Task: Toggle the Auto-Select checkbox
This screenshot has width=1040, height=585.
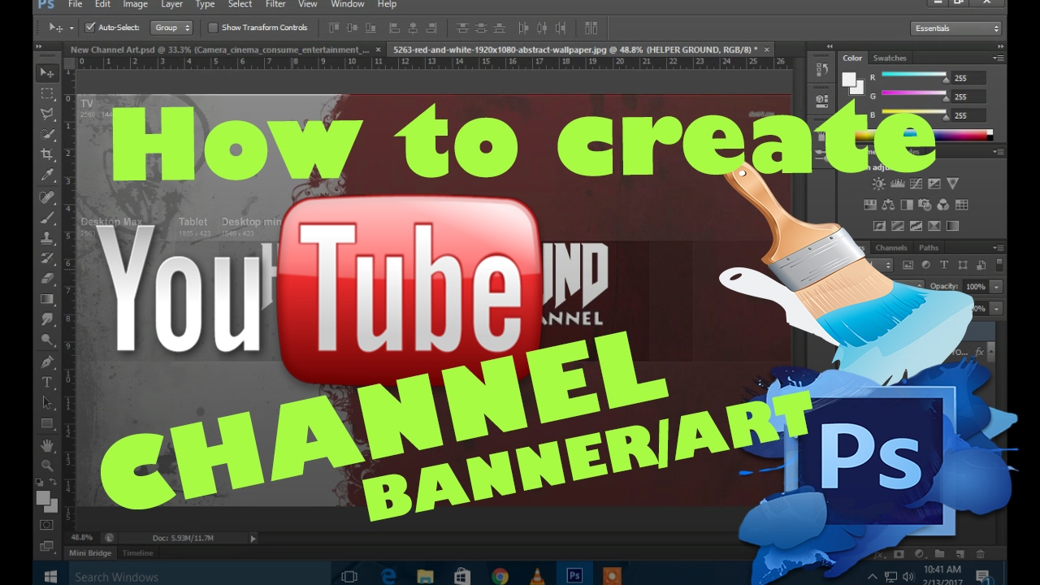Action: click(90, 28)
